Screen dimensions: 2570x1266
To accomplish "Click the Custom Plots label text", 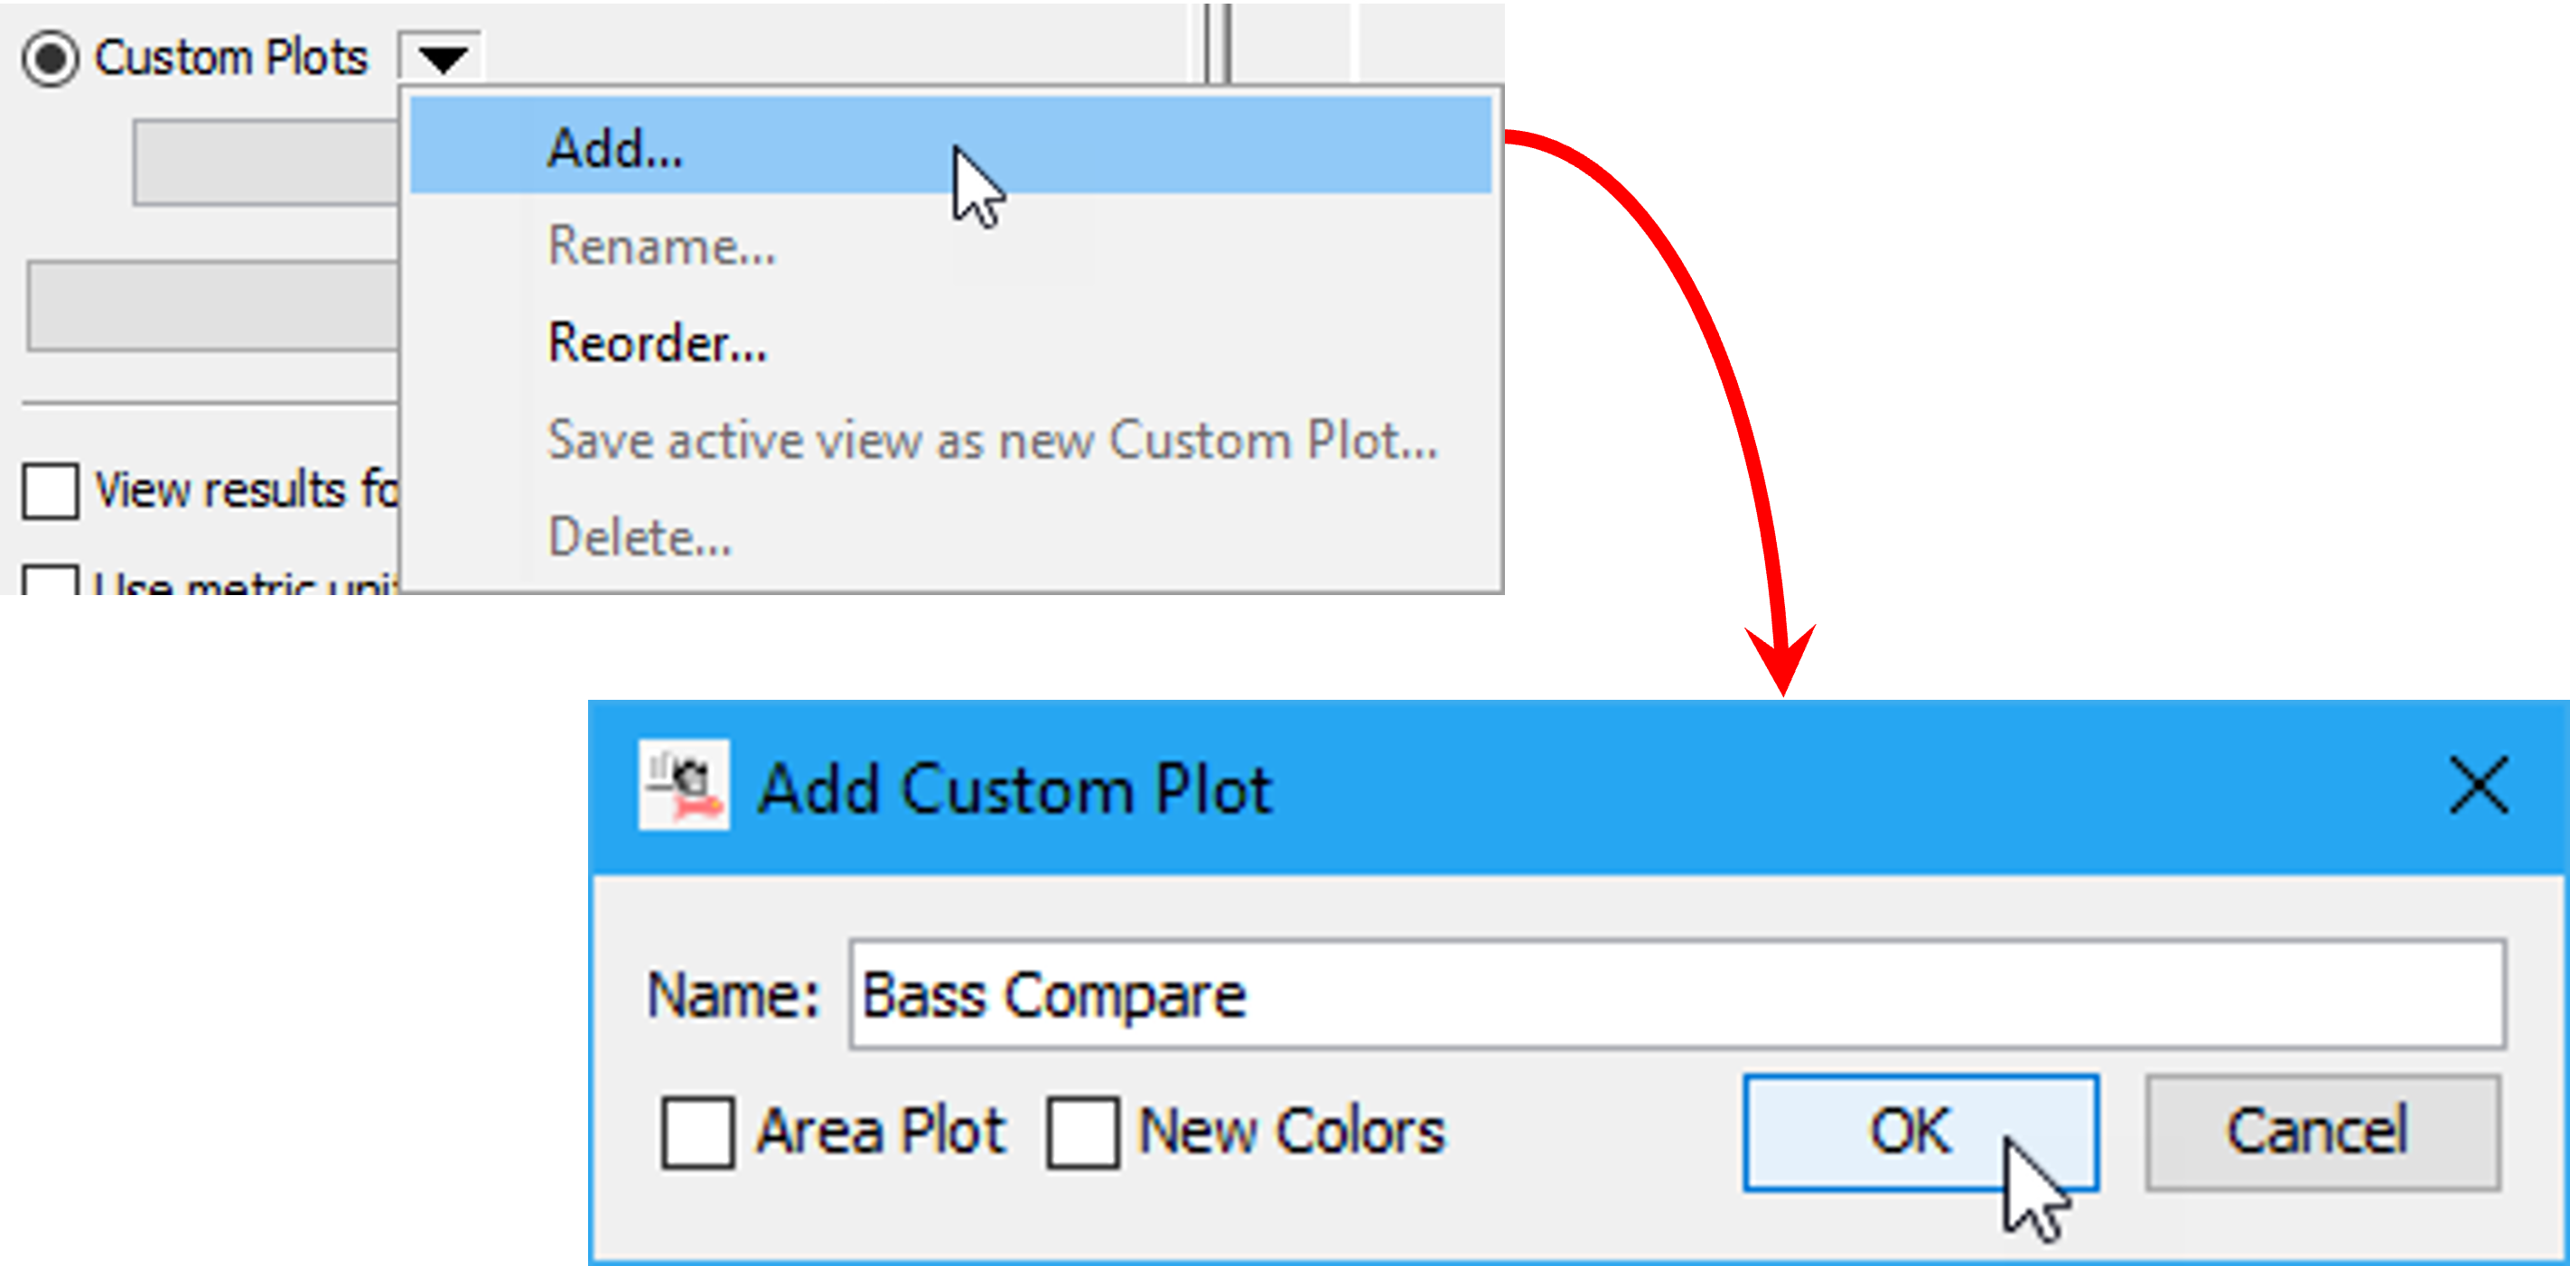I will click(x=230, y=59).
